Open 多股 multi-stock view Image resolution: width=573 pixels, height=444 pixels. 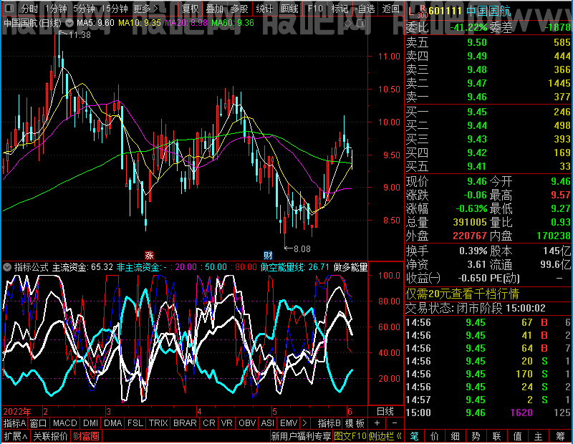(239, 9)
